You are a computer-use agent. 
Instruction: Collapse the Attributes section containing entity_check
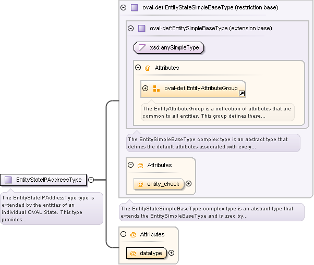[x=131, y=165]
